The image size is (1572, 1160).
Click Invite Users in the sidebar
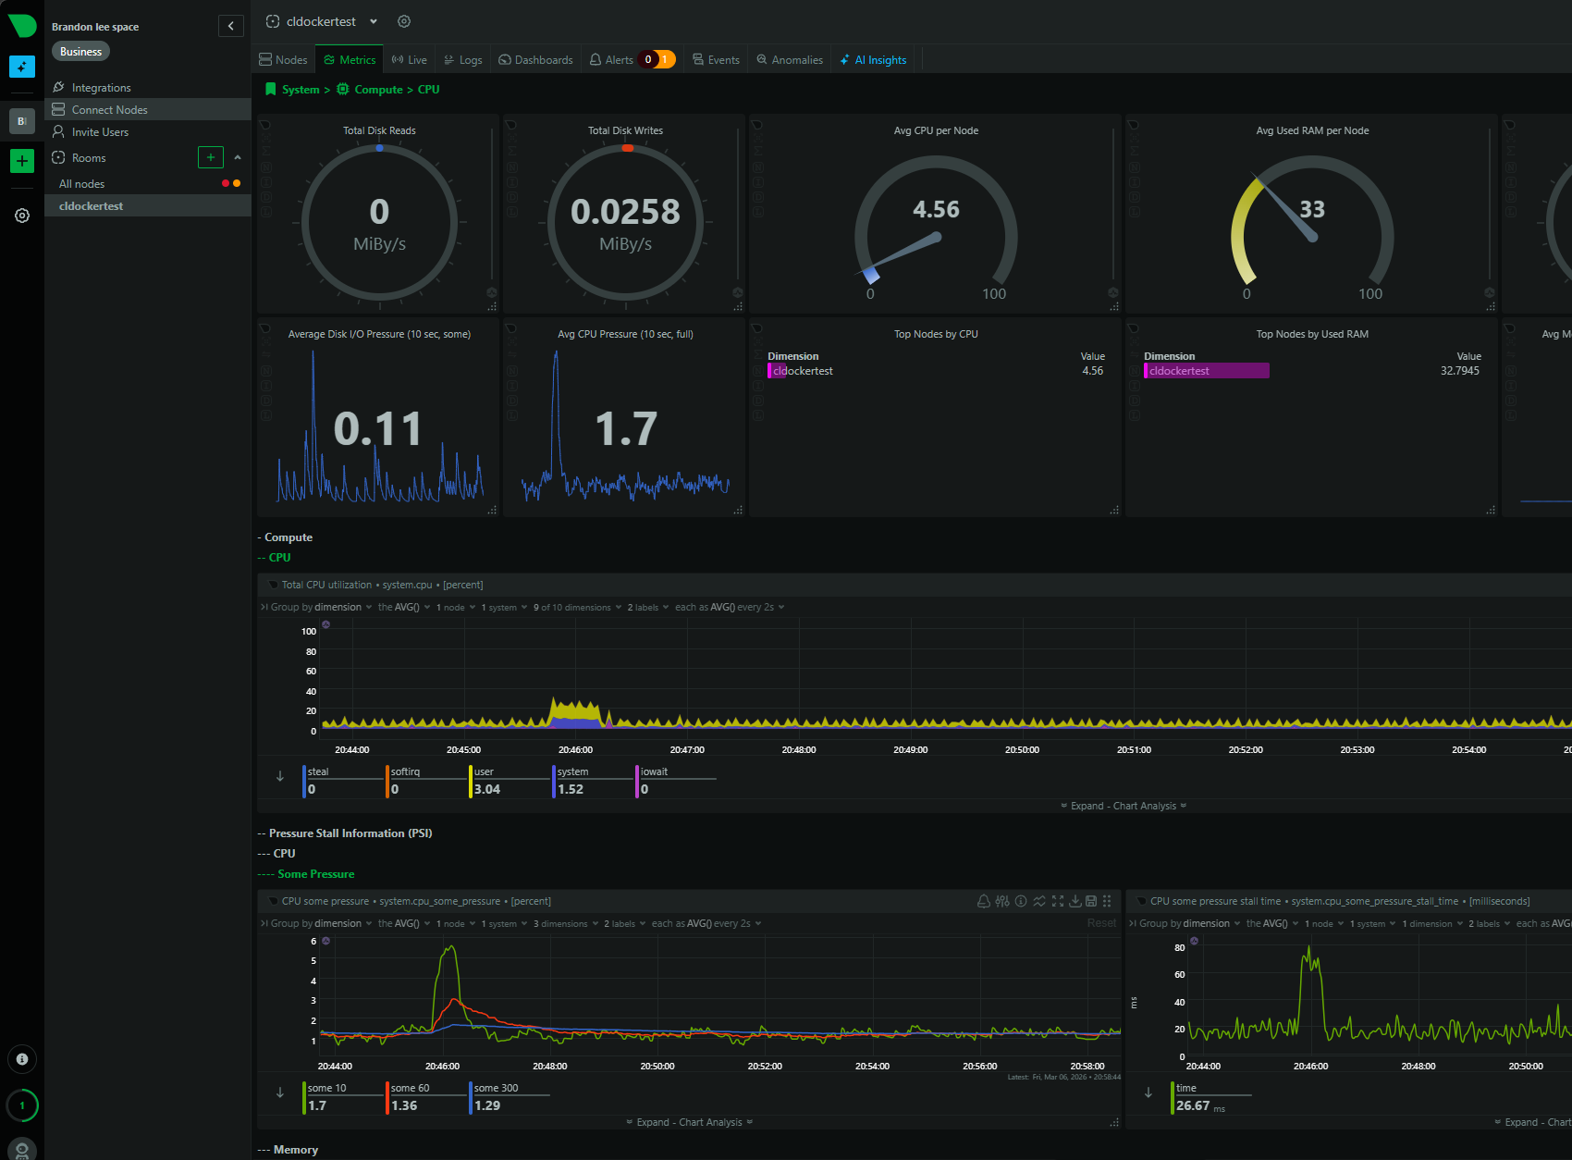point(100,132)
